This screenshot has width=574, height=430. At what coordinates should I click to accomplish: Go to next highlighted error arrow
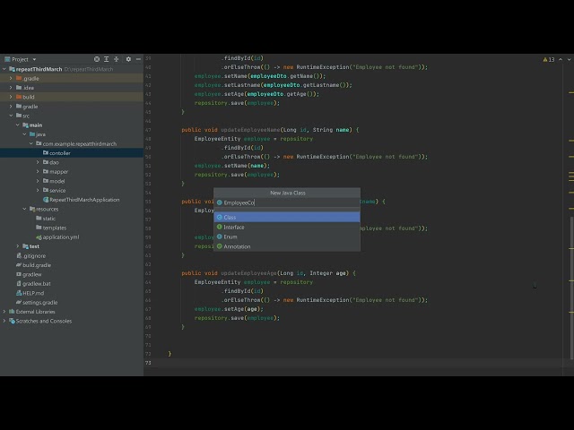click(569, 59)
